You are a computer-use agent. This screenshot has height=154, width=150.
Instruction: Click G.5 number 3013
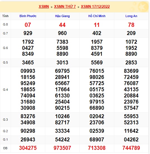tap(62, 63)
